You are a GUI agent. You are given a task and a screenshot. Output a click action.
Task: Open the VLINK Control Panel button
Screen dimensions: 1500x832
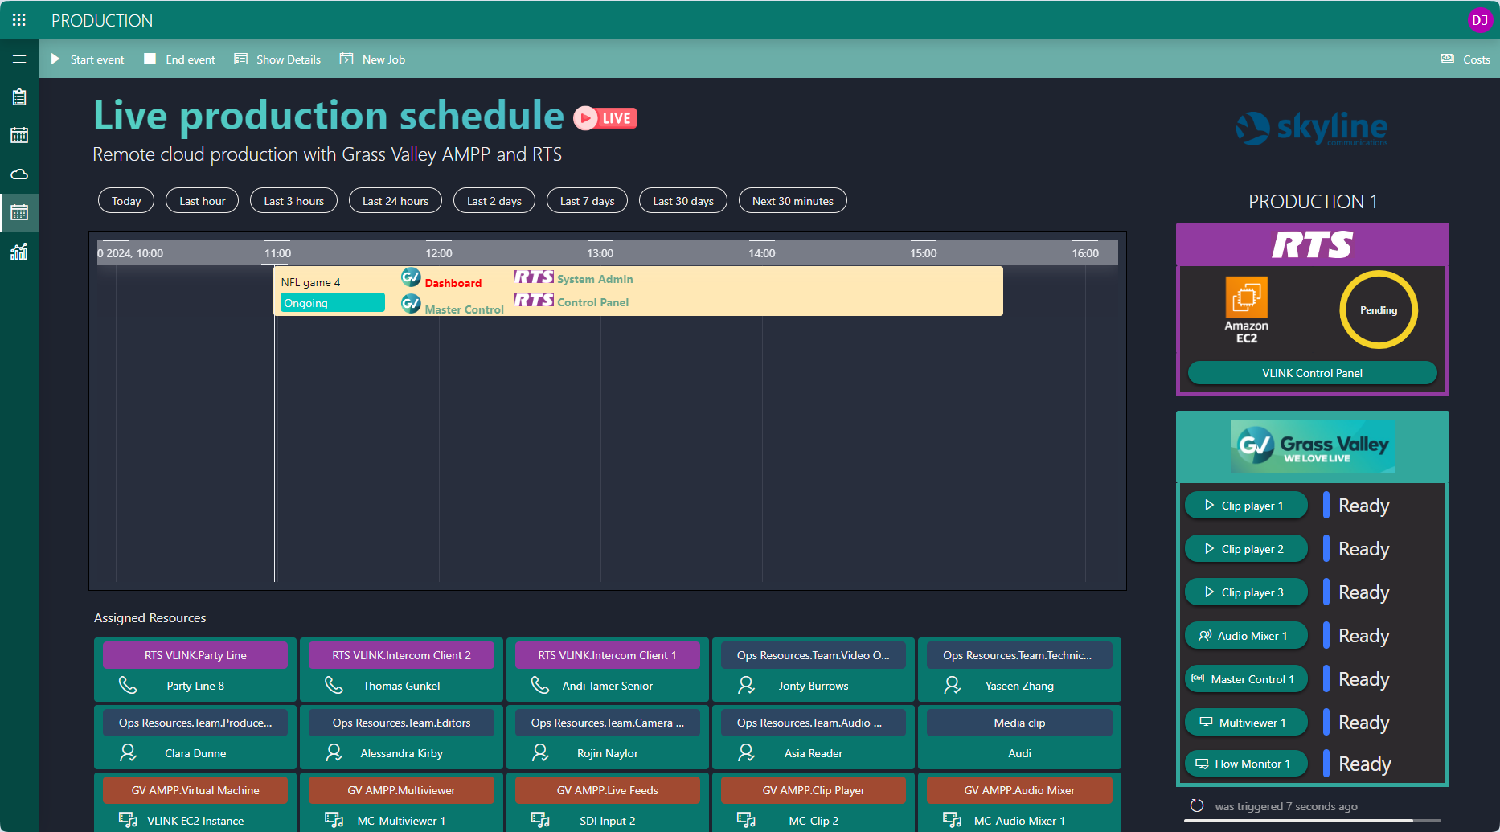[x=1312, y=373]
